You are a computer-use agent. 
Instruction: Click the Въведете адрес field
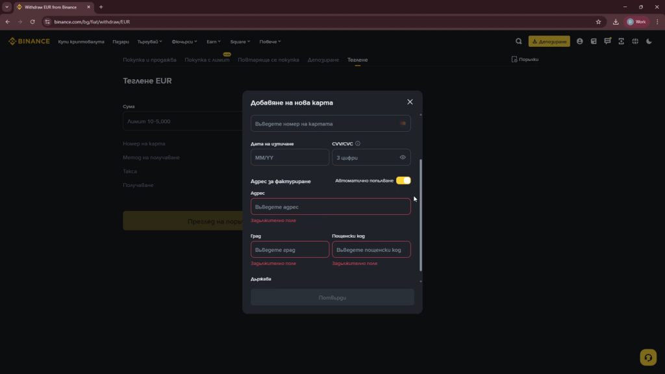tap(331, 206)
